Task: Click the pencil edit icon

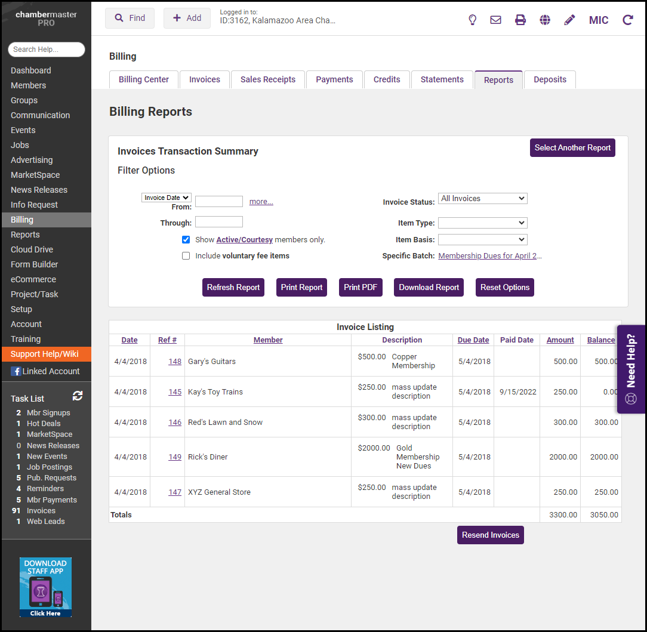Action: [x=569, y=20]
